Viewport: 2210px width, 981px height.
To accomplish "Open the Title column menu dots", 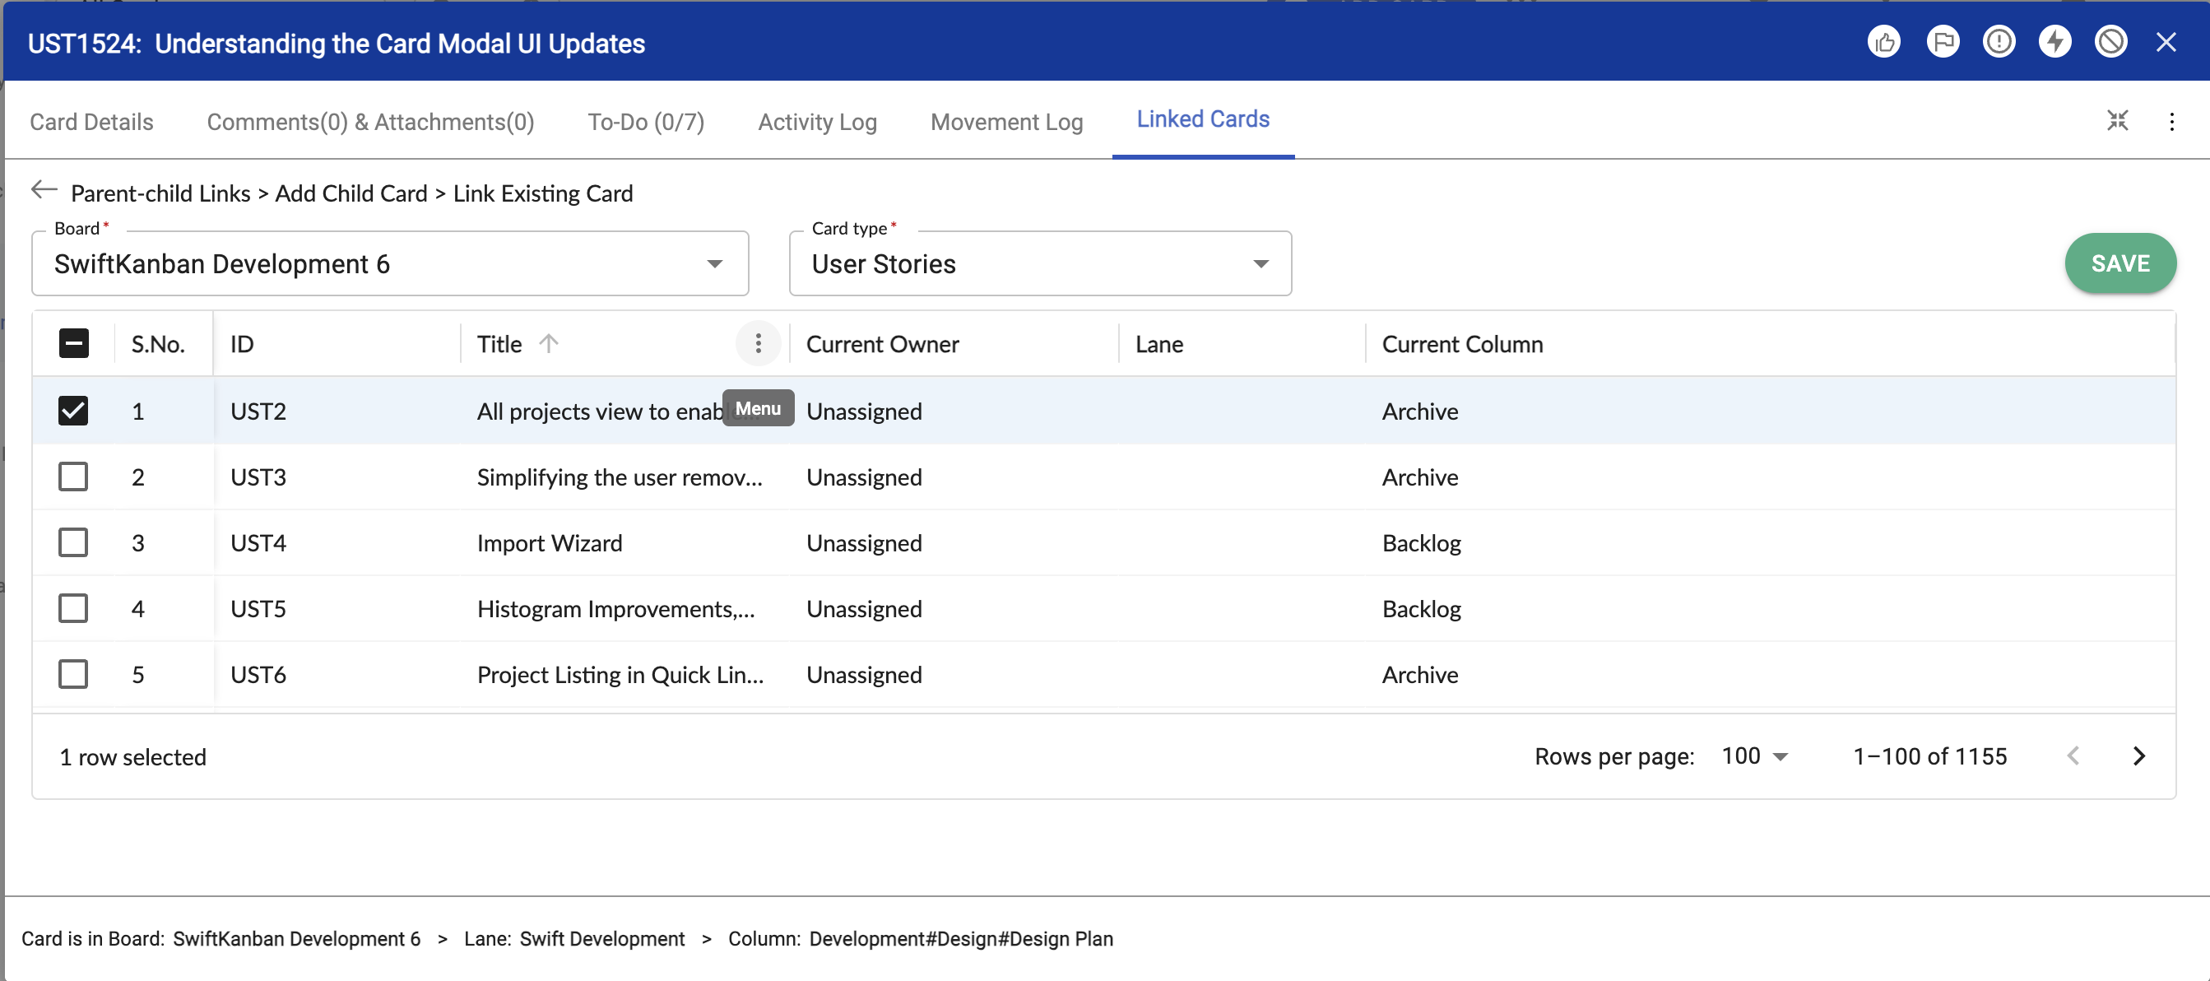I will (x=759, y=344).
